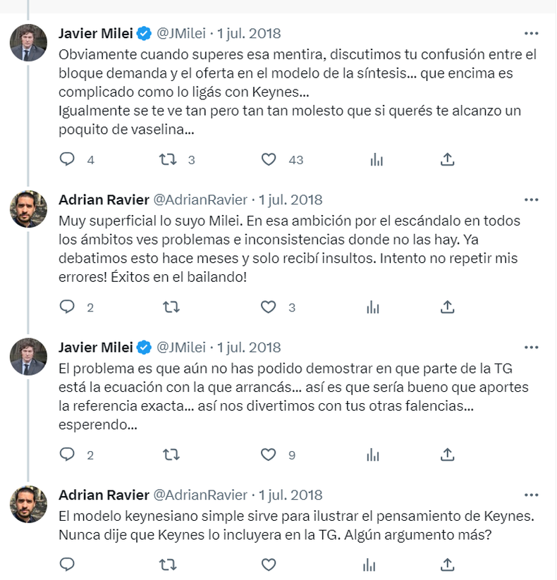
Task: Like Ravier's tweet with 3 likes
Action: click(269, 307)
